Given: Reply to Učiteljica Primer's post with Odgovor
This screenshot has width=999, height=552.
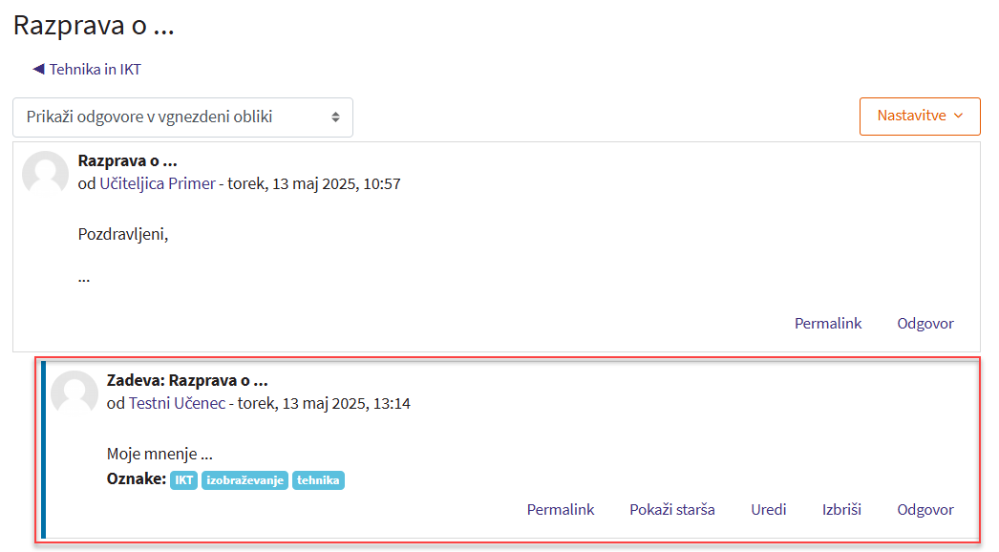Looking at the screenshot, I should 925,324.
